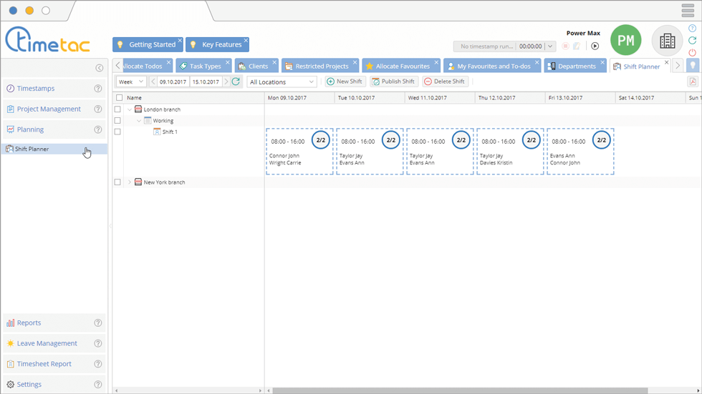Open Friday shift with Evans Ann
702x394 pixels.
(580, 152)
